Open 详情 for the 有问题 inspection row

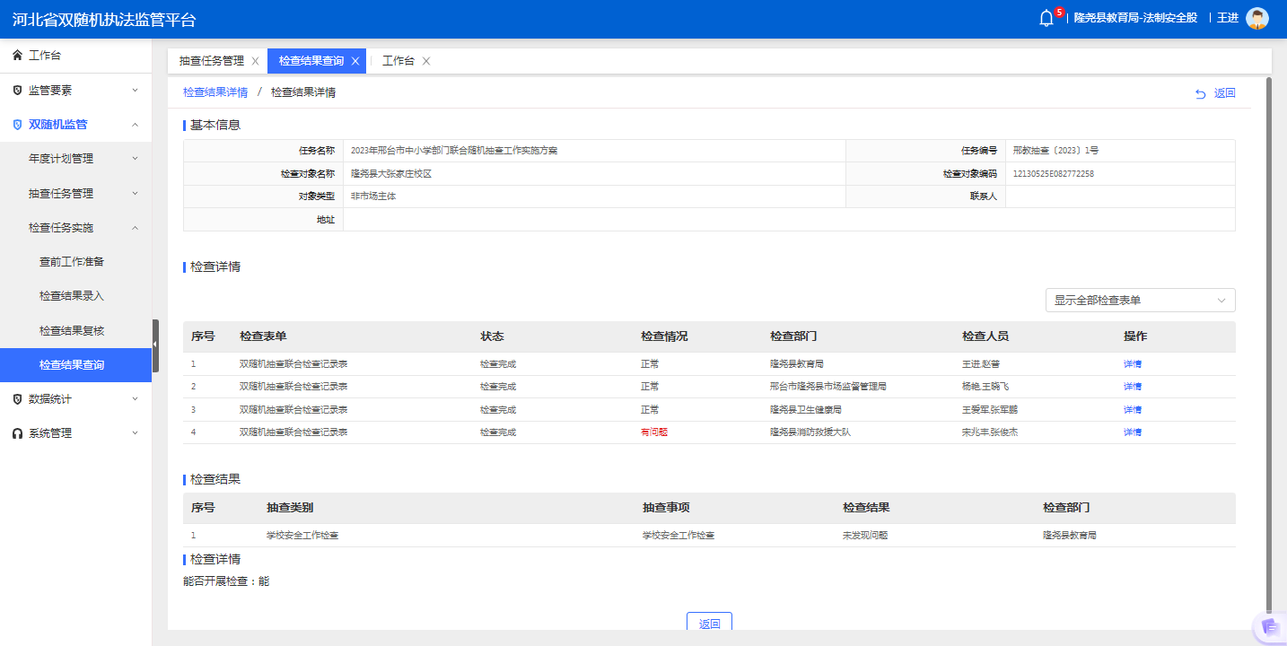tap(1131, 432)
